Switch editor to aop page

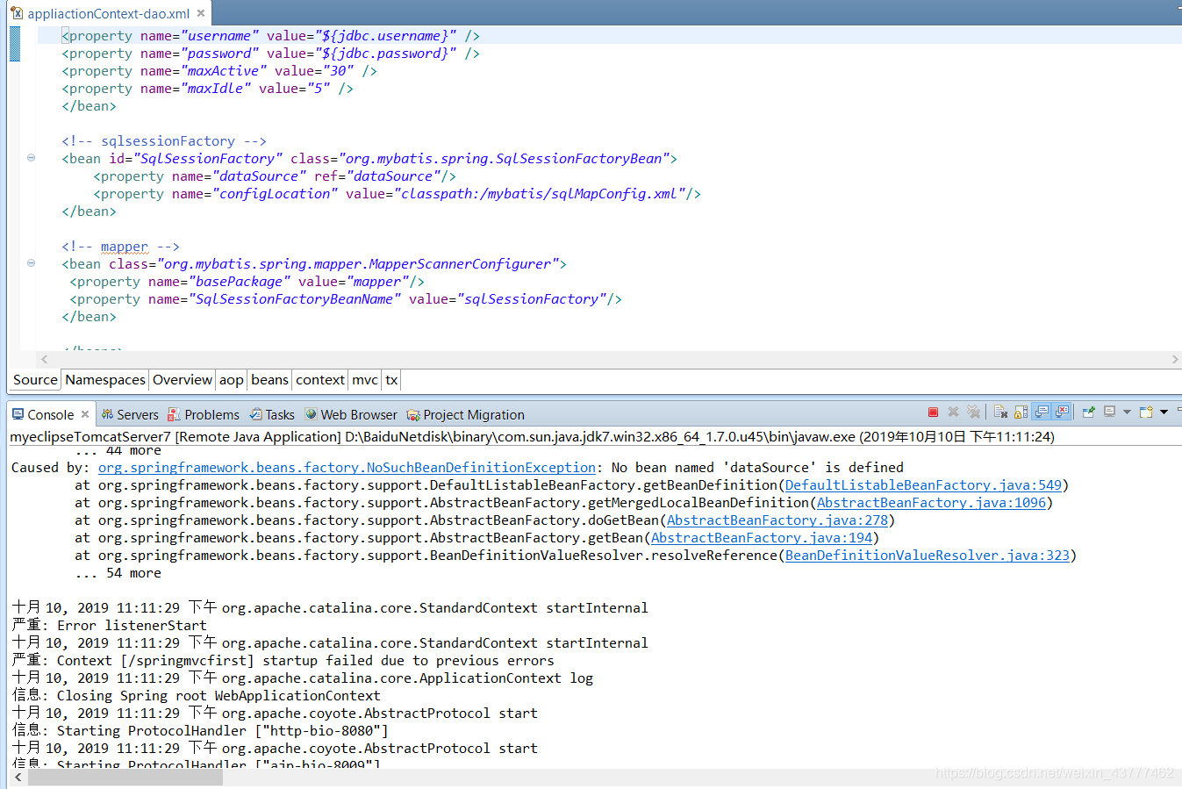pyautogui.click(x=232, y=380)
